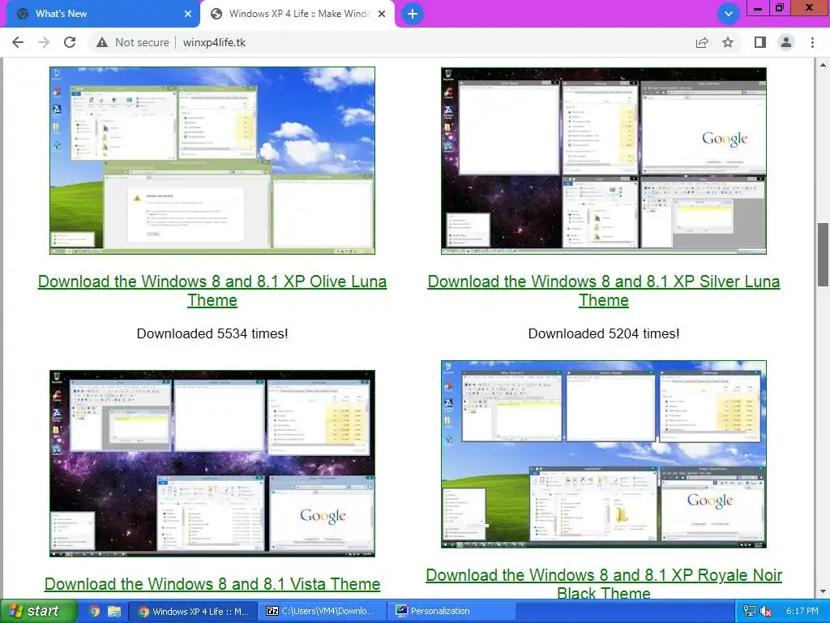Close the What's New tab
Viewport: 830px width, 623px height.
[188, 14]
